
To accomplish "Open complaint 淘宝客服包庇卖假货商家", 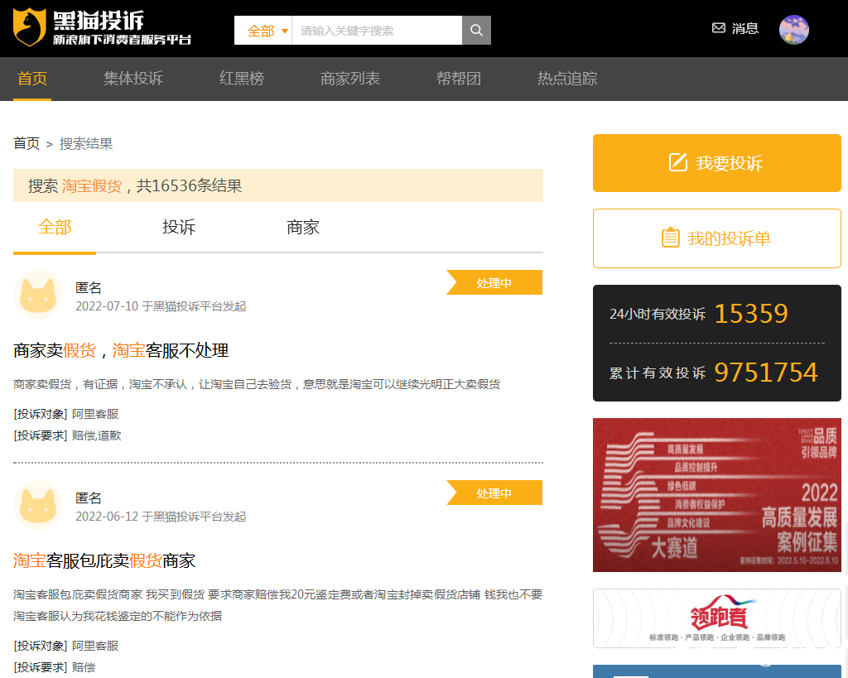I will tap(104, 560).
